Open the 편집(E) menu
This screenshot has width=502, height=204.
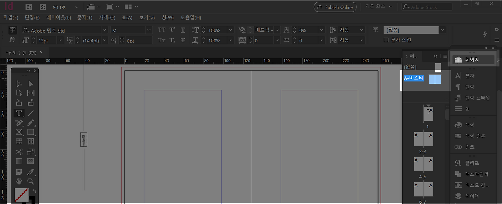coord(32,18)
